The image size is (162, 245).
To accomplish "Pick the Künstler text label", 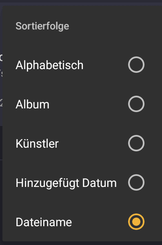I will 37,144.
